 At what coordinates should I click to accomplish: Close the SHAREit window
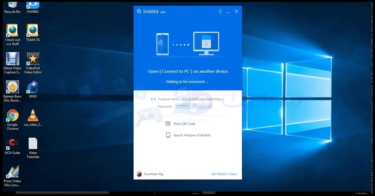(x=237, y=12)
